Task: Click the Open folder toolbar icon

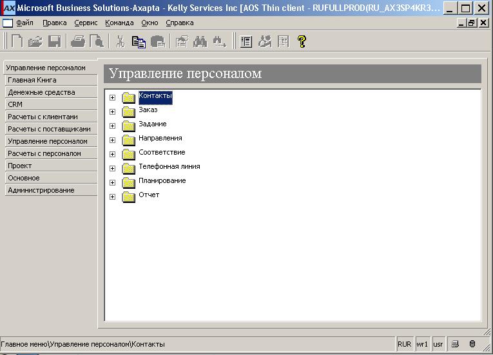Action: (x=35, y=41)
